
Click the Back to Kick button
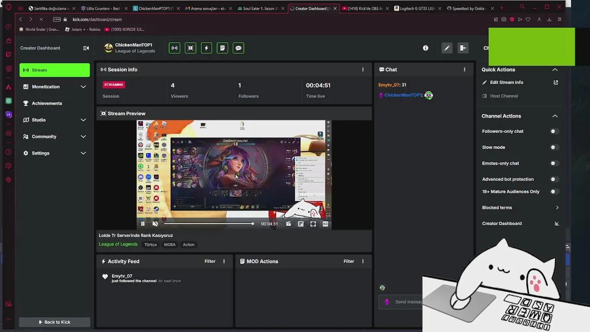tap(54, 322)
